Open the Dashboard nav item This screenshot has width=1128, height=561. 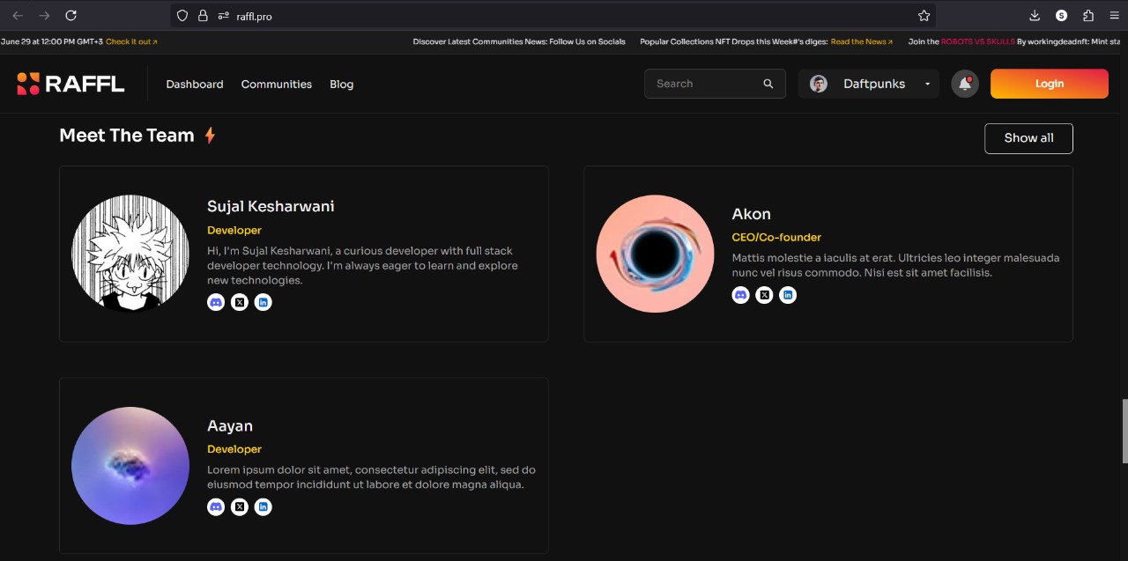tap(195, 85)
